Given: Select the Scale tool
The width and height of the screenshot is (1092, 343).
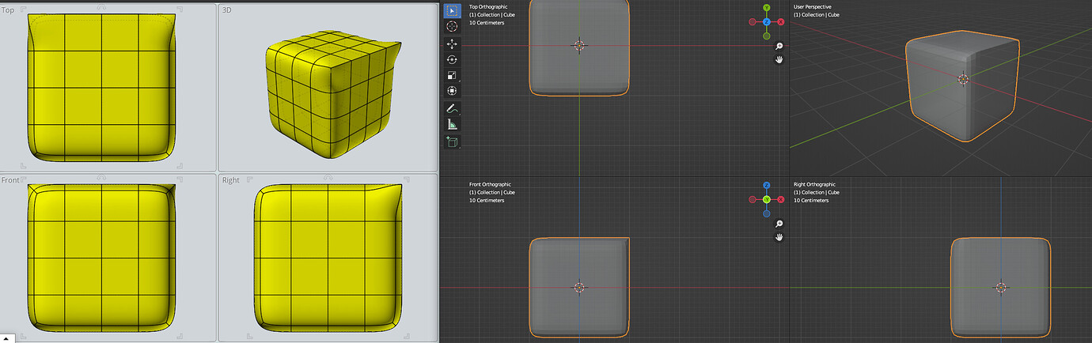Looking at the screenshot, I should (452, 75).
